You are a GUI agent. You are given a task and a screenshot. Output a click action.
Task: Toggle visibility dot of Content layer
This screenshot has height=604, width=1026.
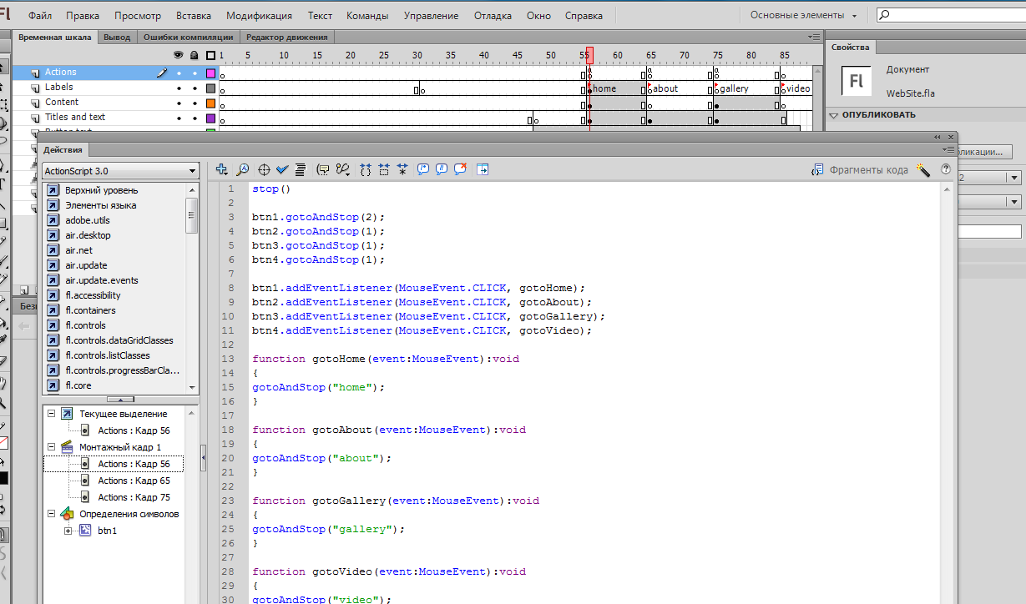point(179,103)
